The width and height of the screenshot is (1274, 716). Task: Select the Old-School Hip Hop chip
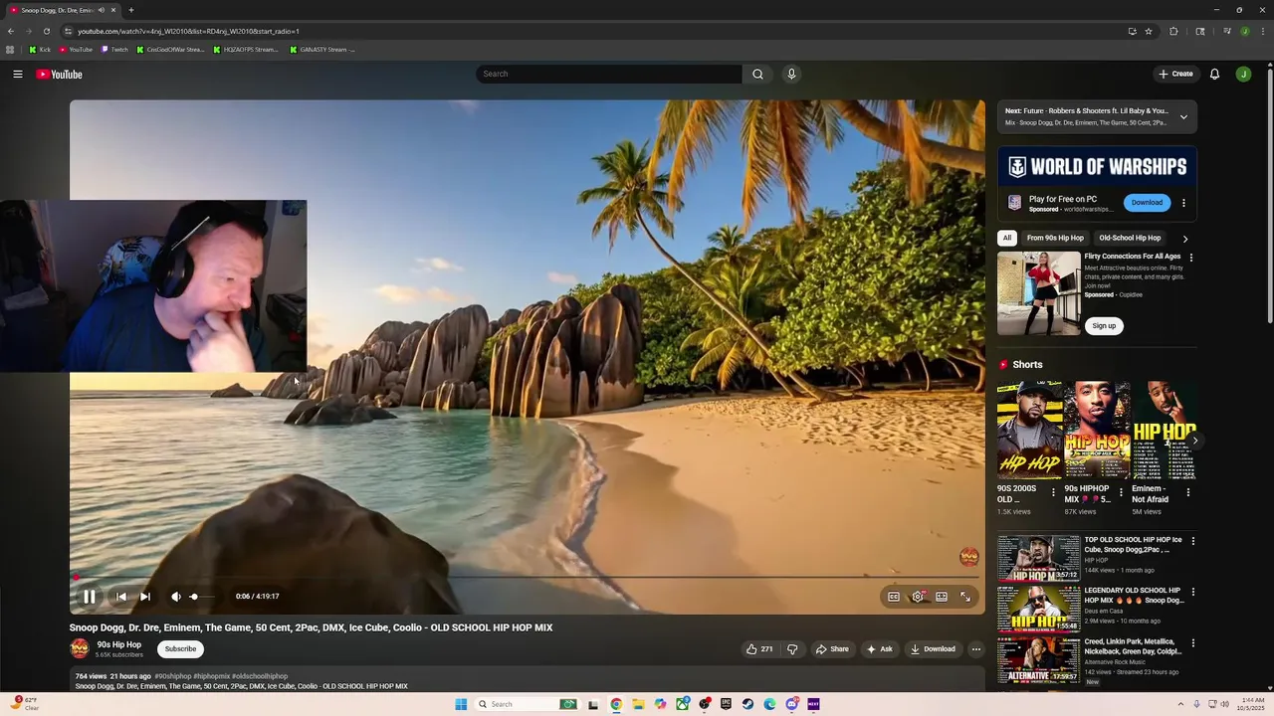pos(1130,239)
